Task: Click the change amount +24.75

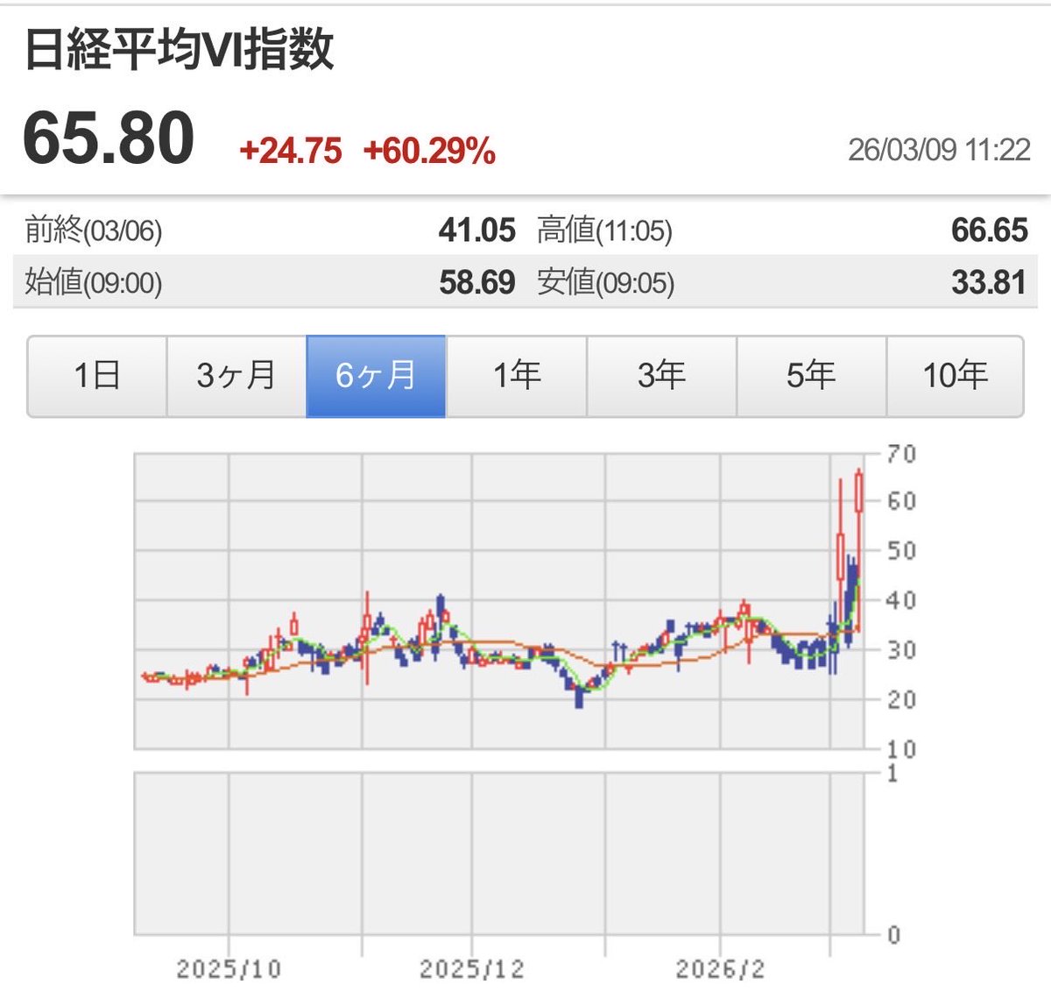Action: 290,151
